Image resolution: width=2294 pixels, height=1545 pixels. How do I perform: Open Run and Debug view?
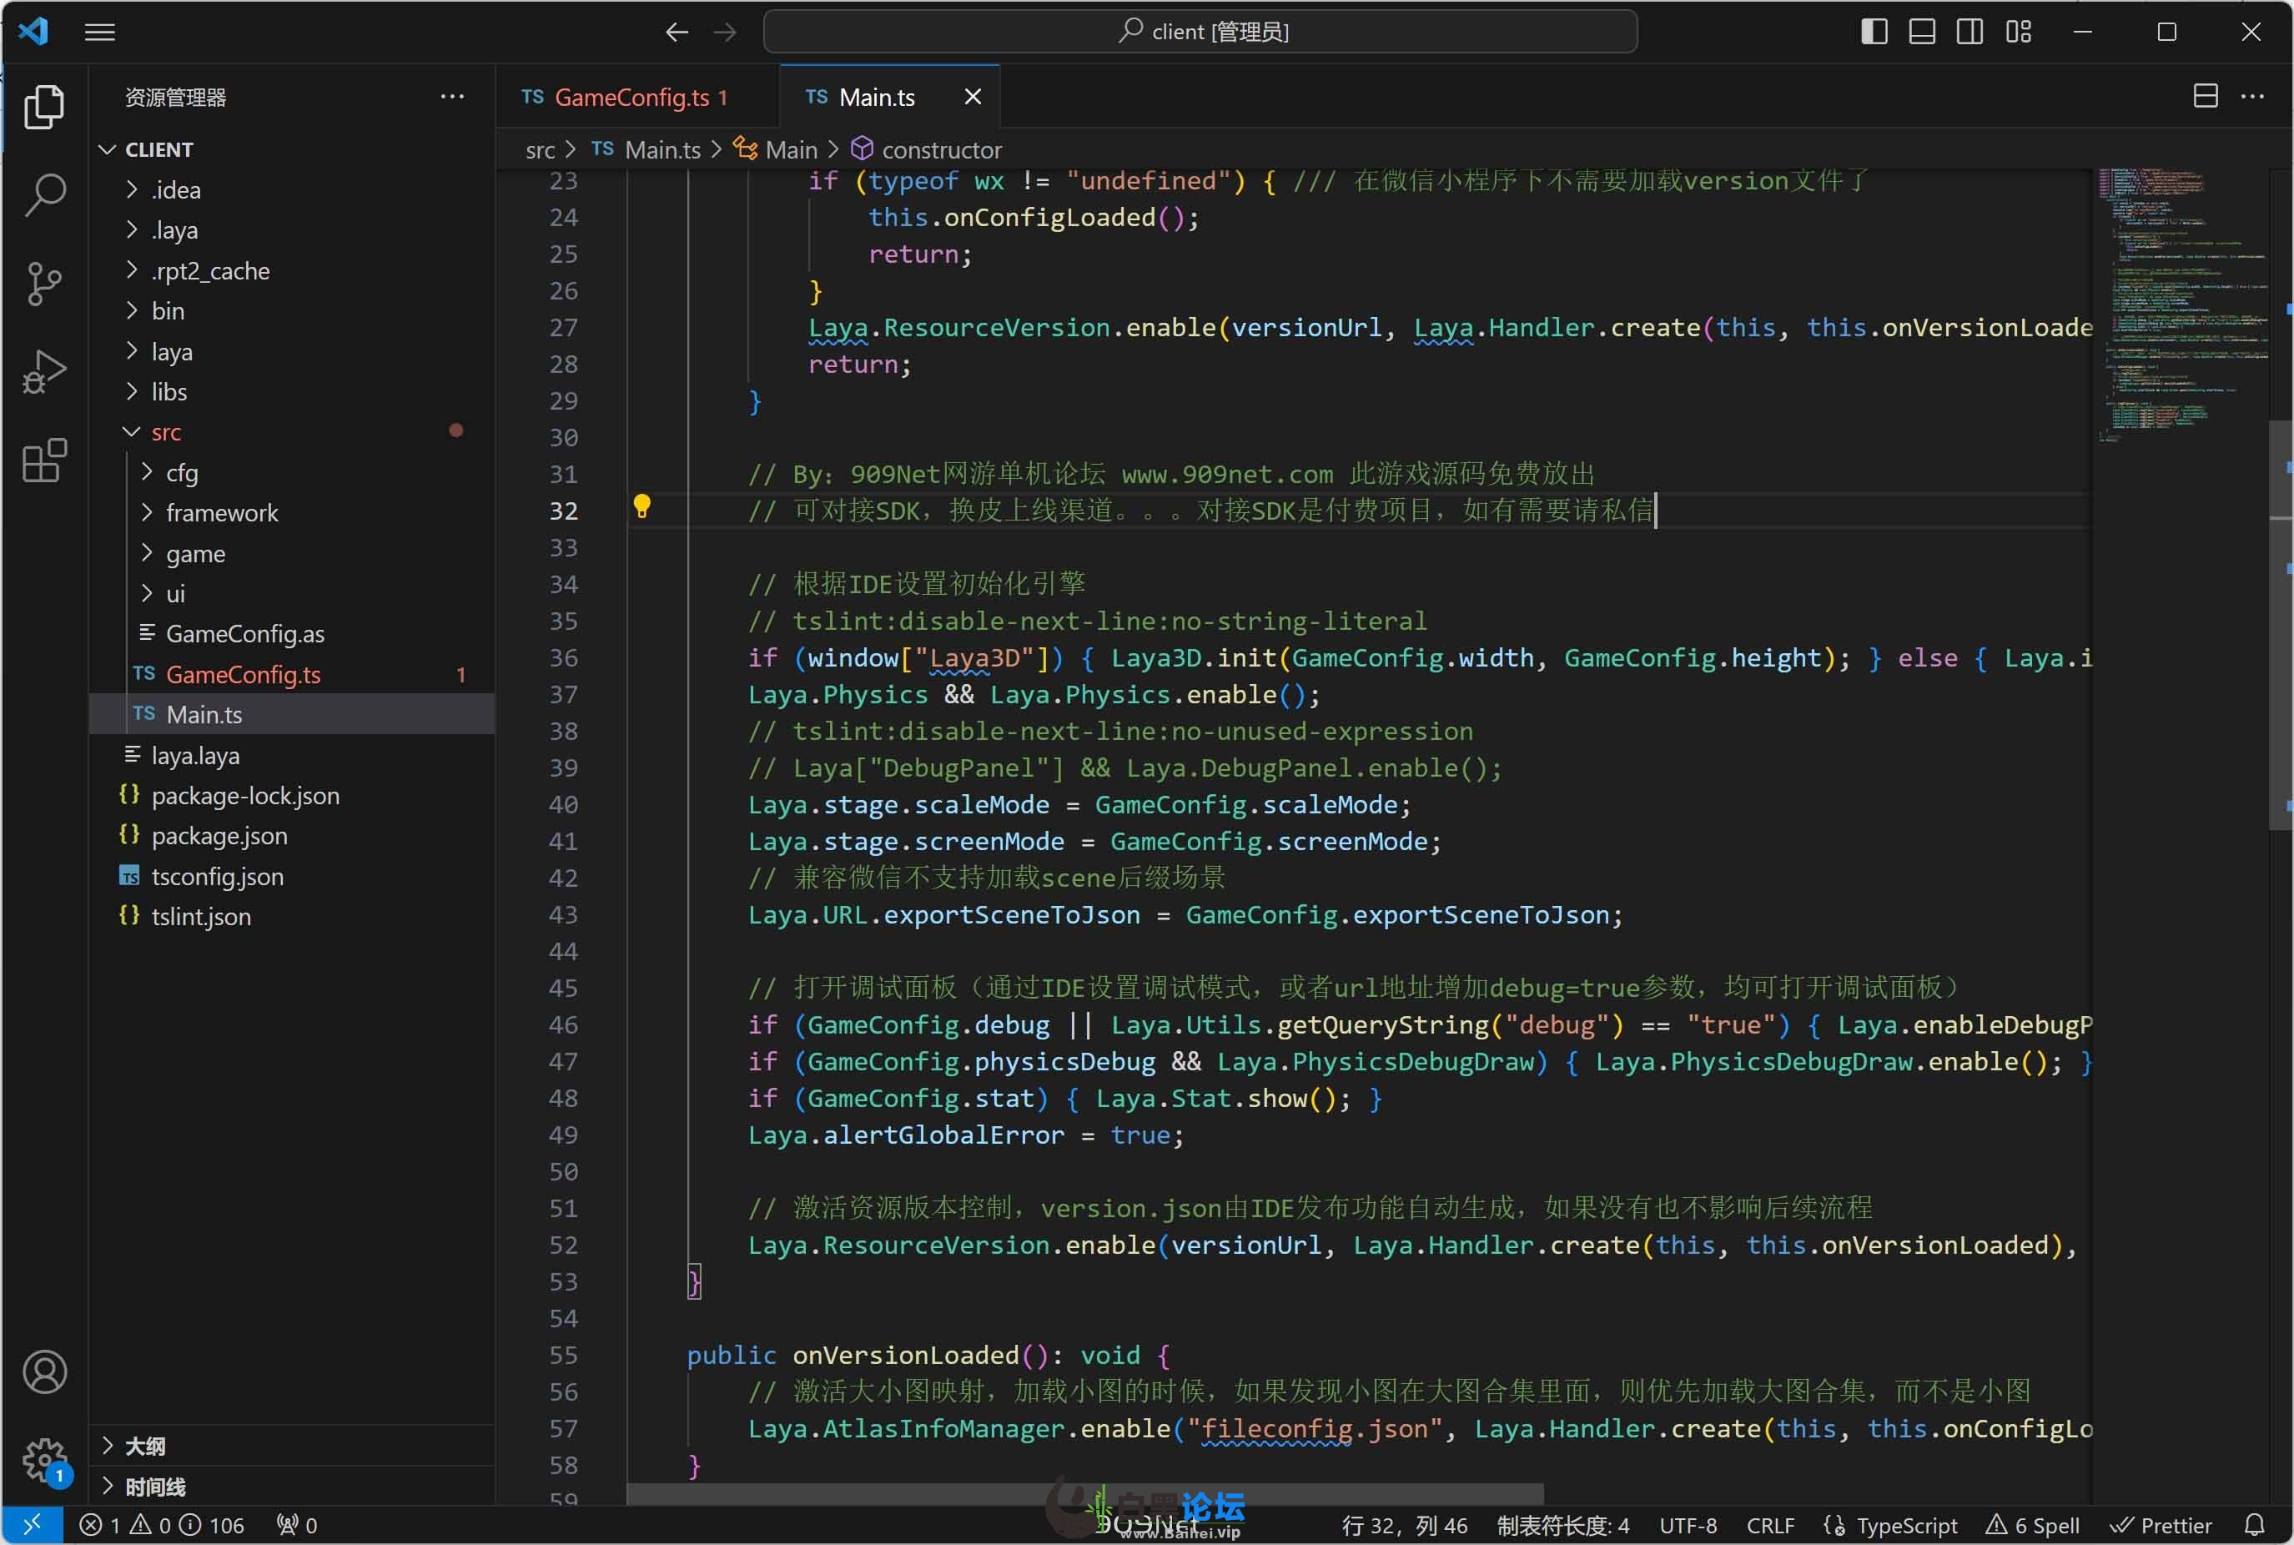[44, 371]
